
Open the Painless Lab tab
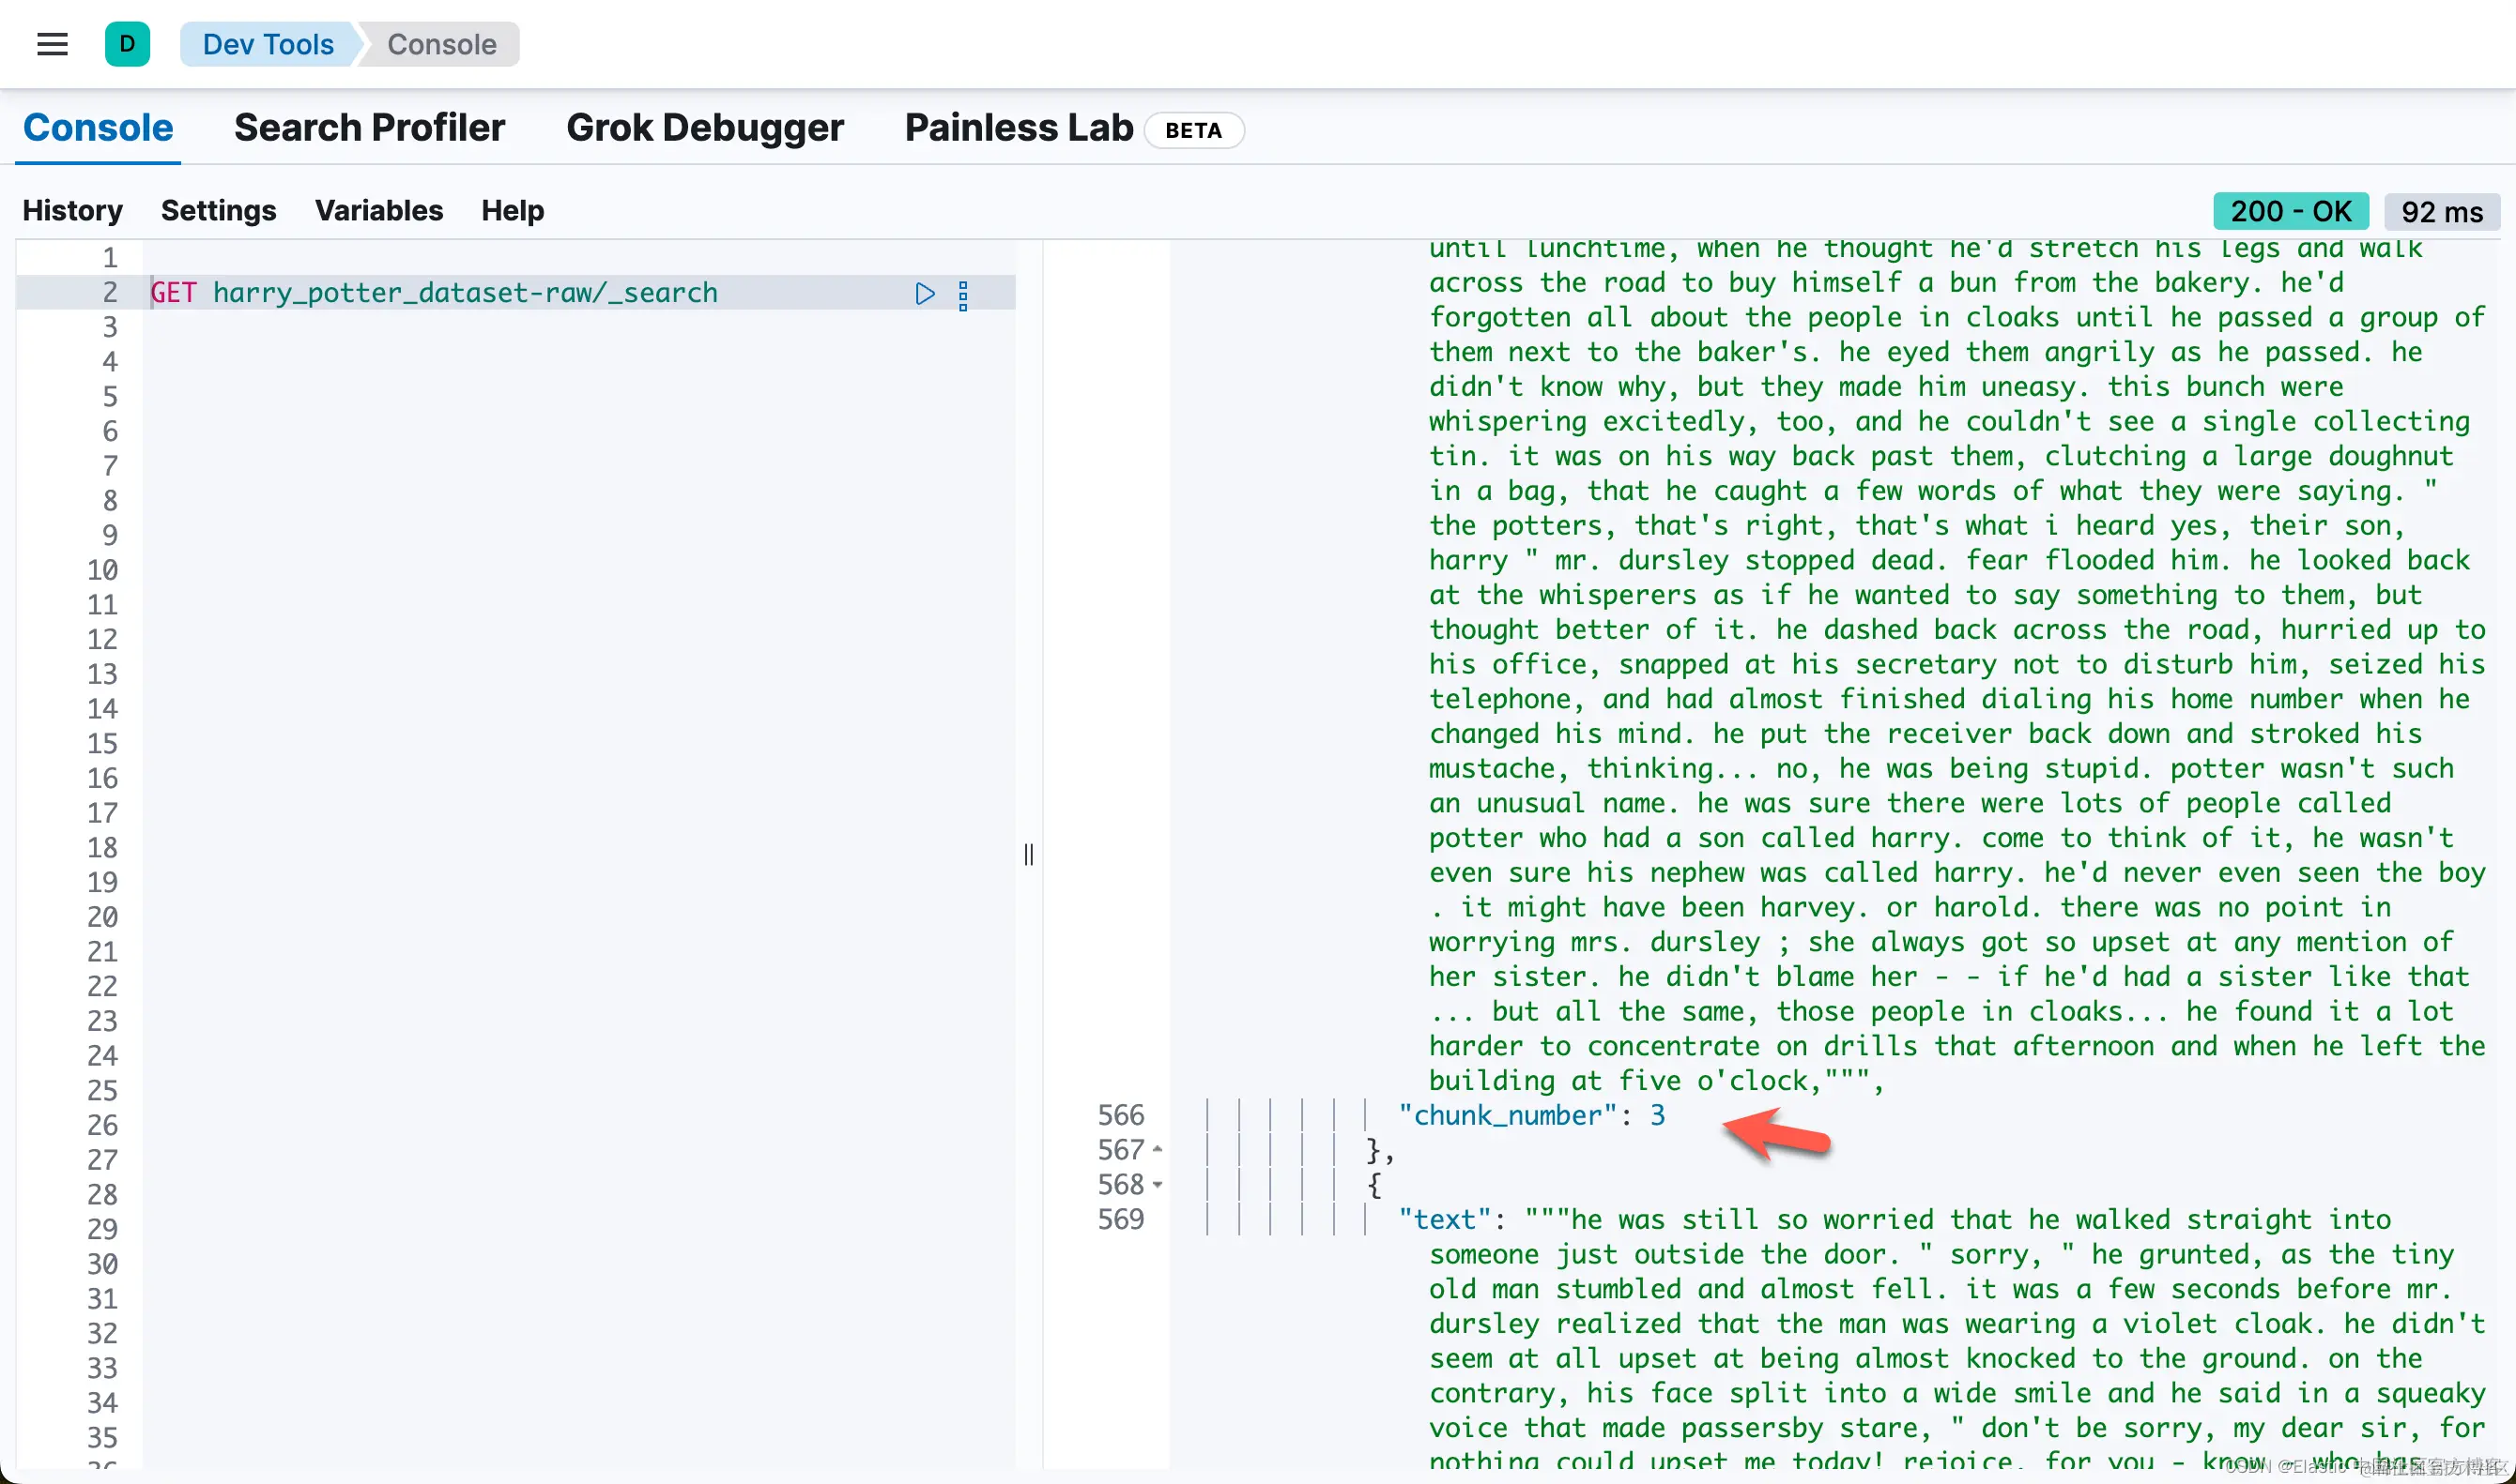click(x=1019, y=128)
